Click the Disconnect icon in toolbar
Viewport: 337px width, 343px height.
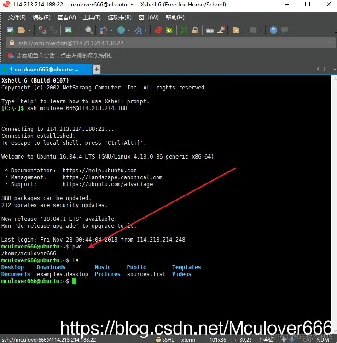pos(42,30)
